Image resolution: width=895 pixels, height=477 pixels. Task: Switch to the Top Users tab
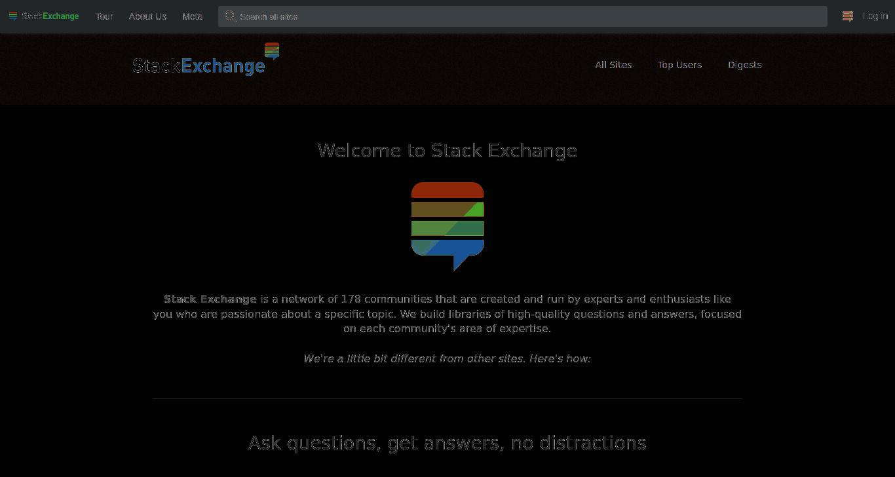[x=679, y=65]
